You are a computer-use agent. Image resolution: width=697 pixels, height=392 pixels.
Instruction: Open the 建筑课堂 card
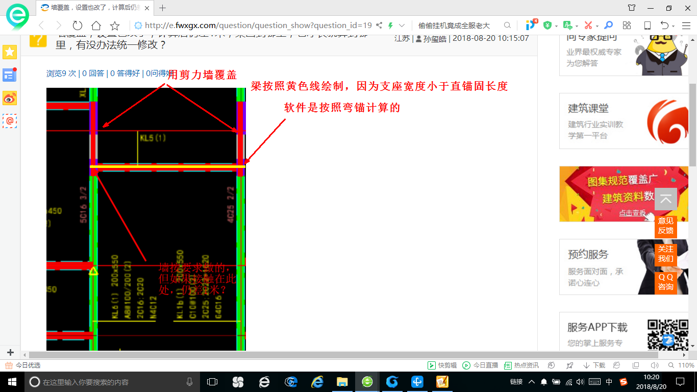tap(624, 121)
